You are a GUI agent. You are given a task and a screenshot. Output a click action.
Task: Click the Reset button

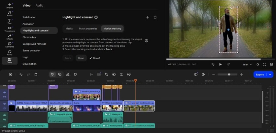[81, 58]
